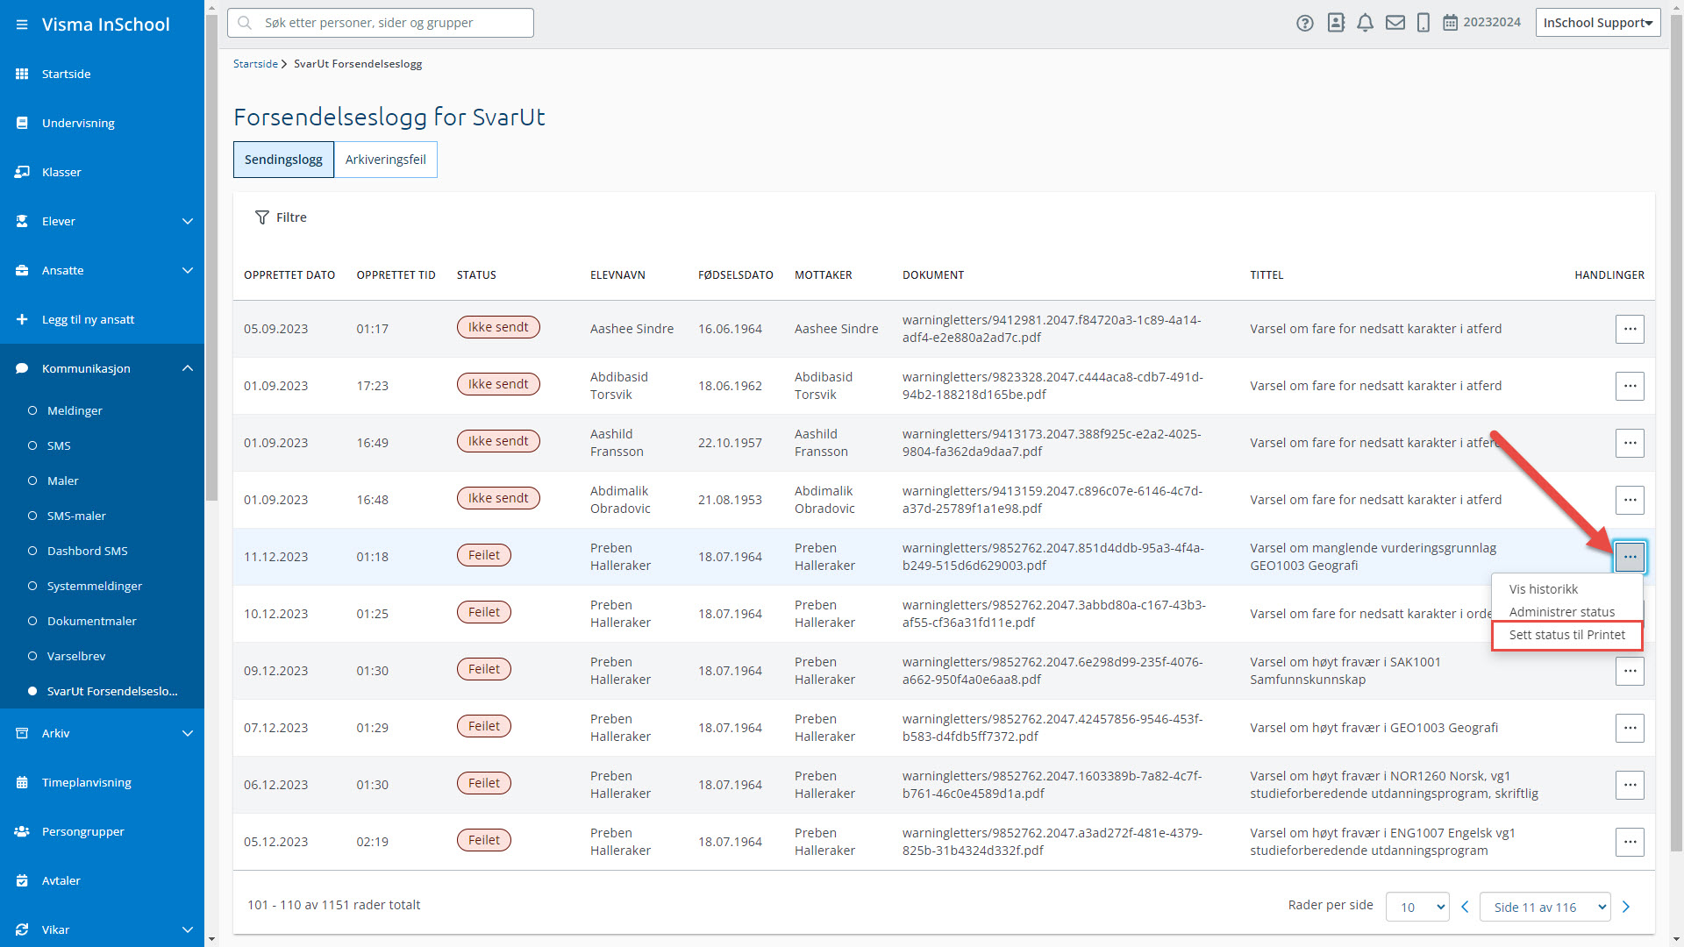Click the search field for persons and groups
Viewport: 1684px width, 947px height.
(x=381, y=23)
